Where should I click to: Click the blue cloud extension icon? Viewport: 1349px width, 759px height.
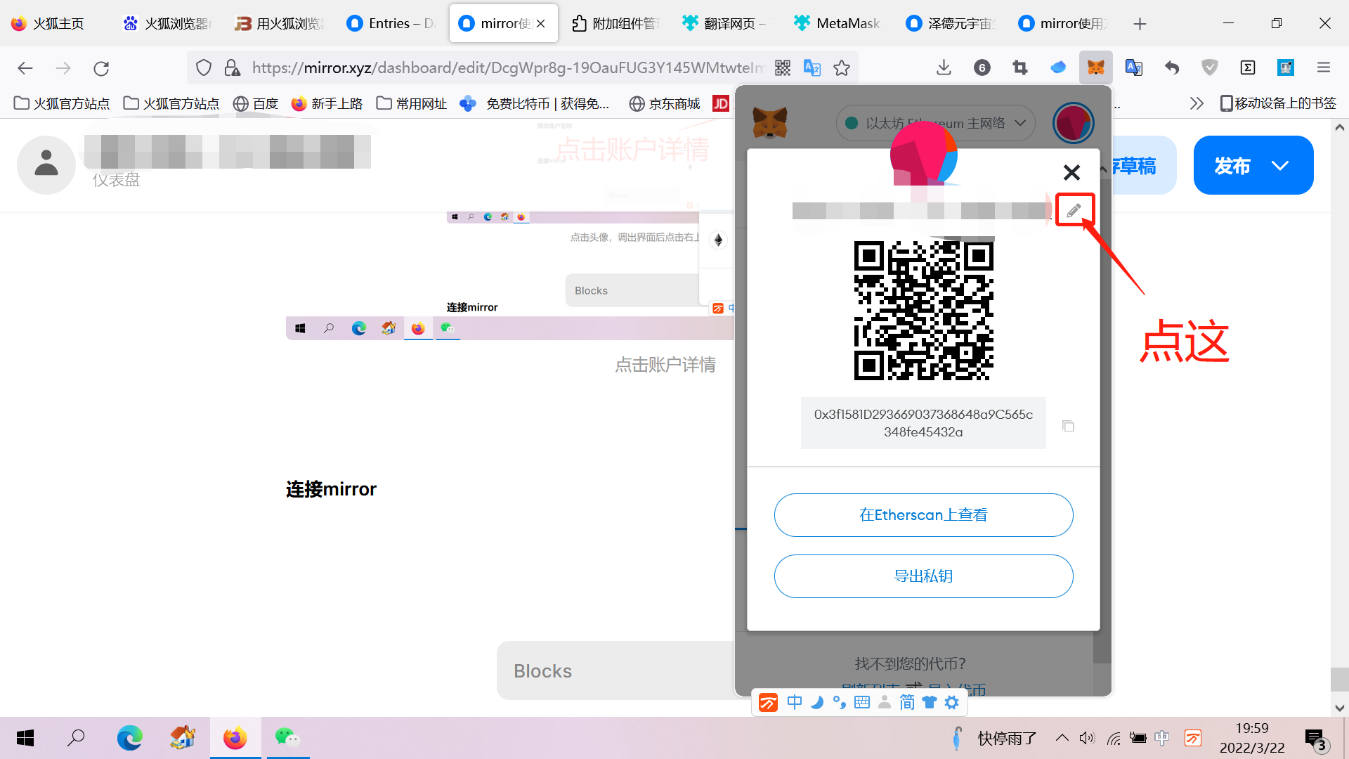click(x=1058, y=67)
